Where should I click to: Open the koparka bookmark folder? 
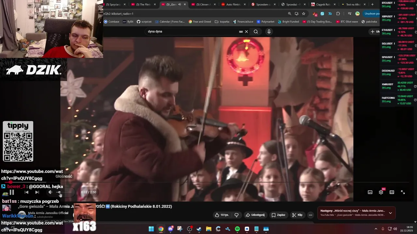(222, 22)
